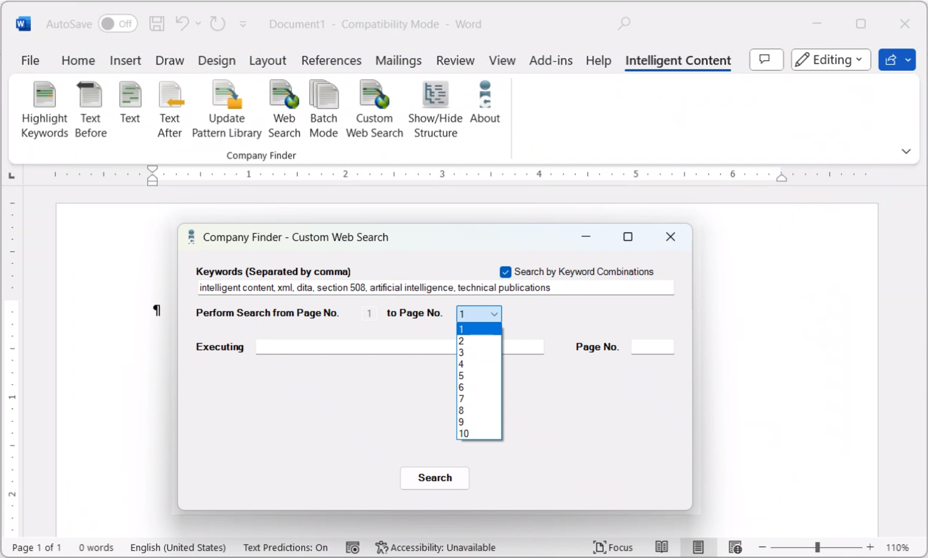Open the Editing mode dropdown
This screenshot has height=558, width=928.
point(831,60)
